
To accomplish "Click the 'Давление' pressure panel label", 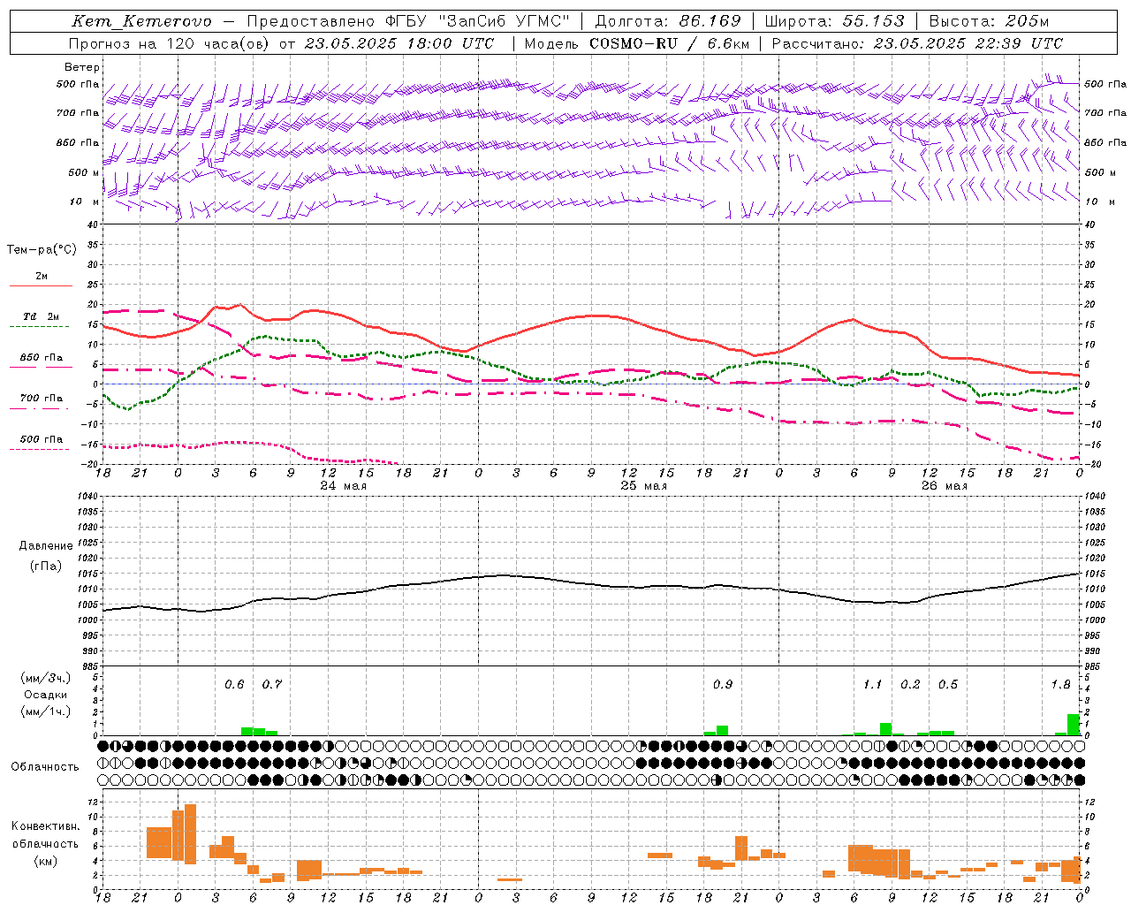I will coord(46,546).
